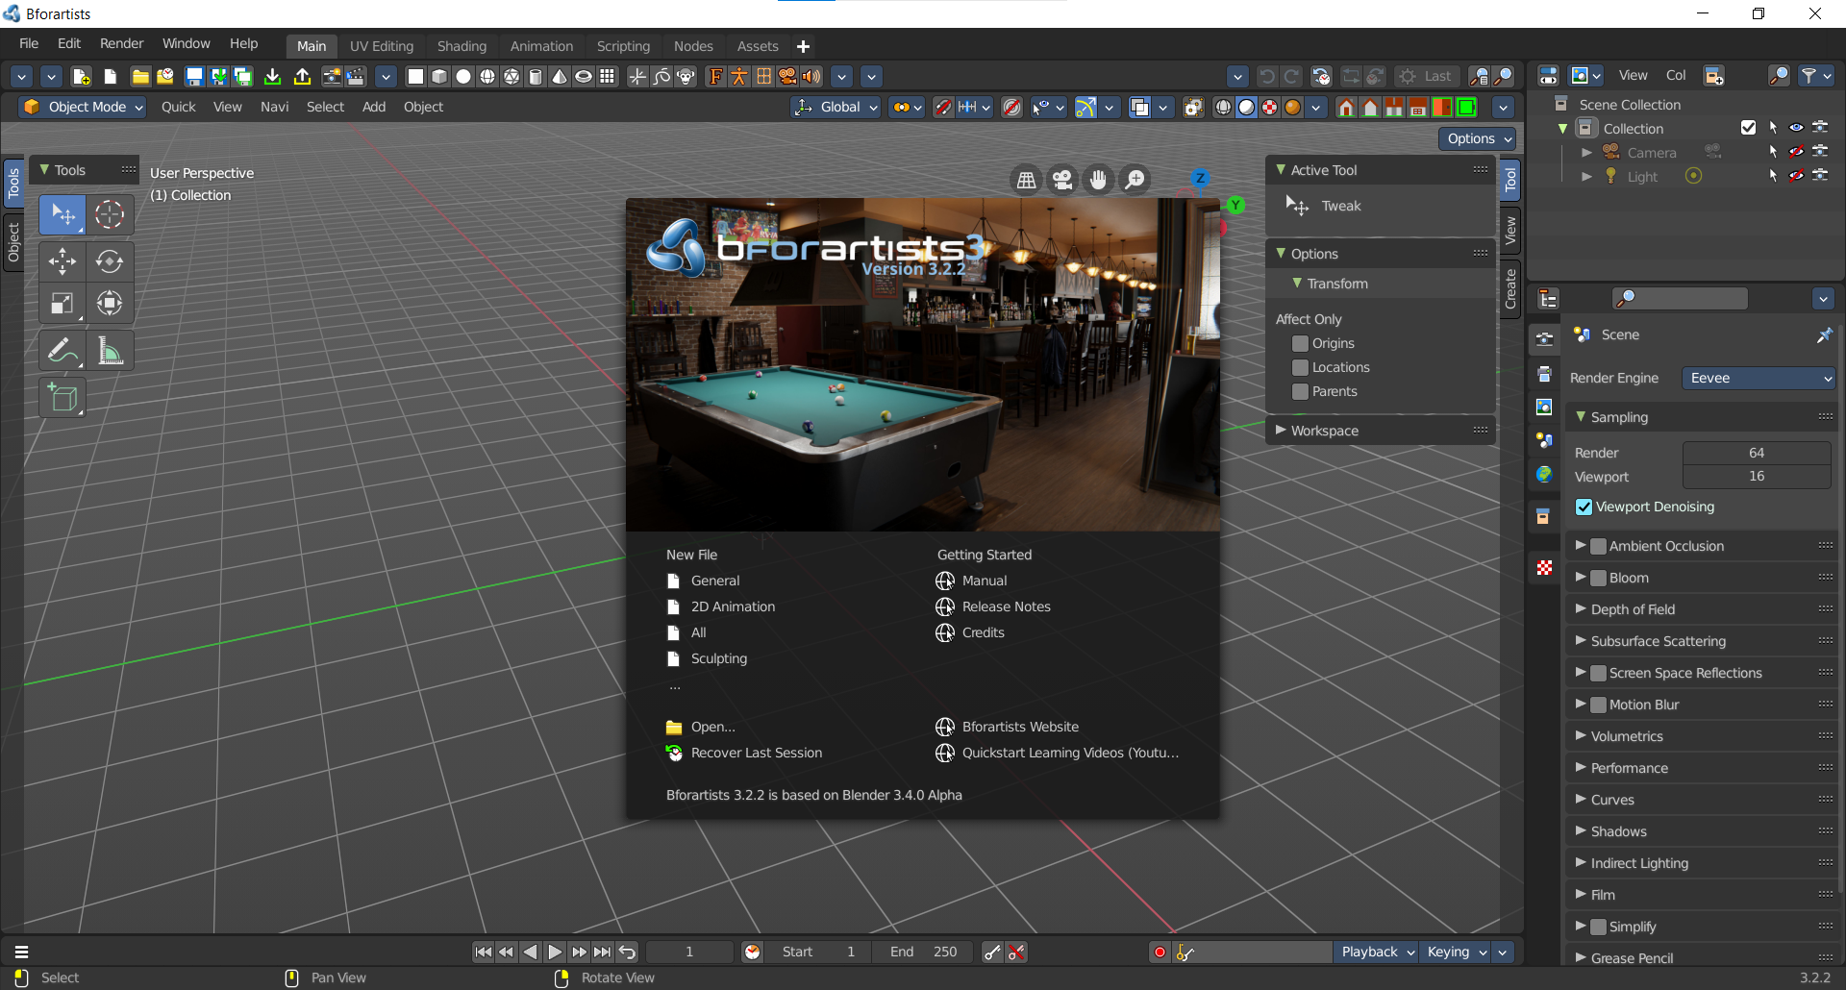Add a Cube mesh primitive
Viewport: 1846px width, 990px height.
point(439,77)
